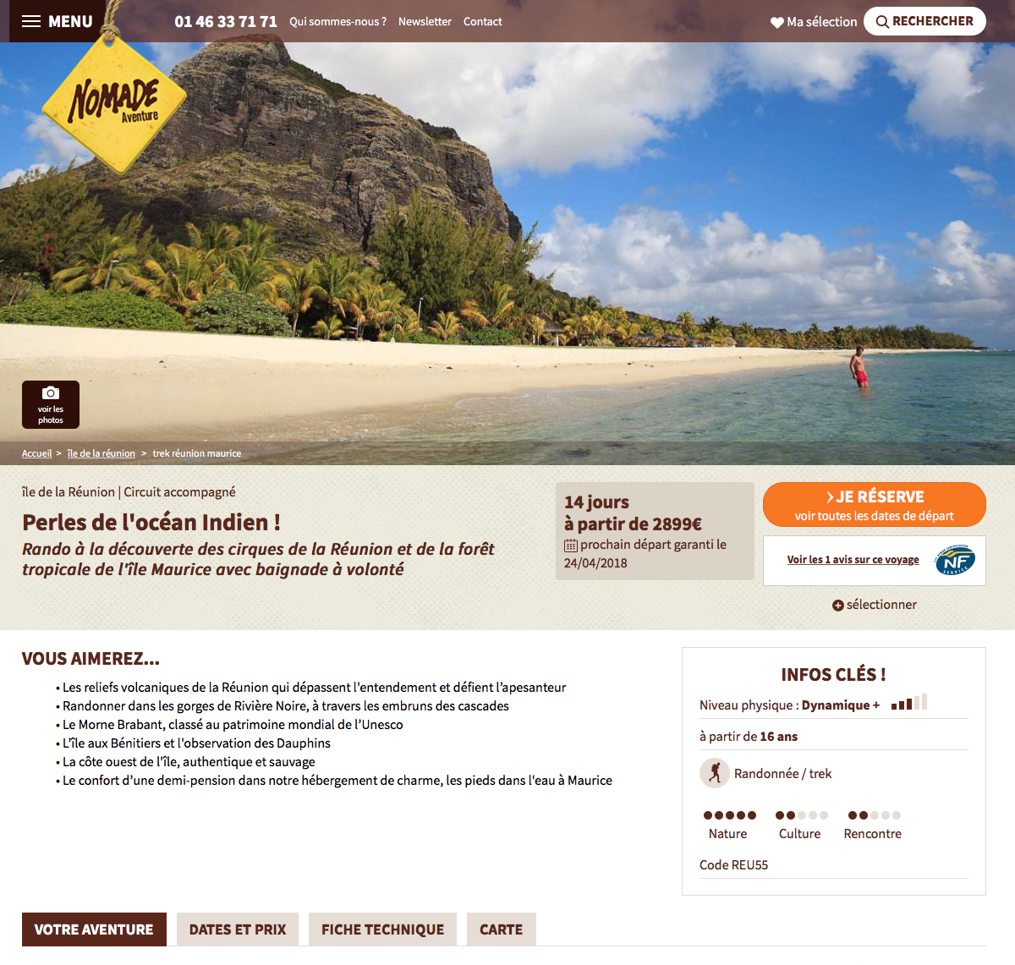Open the FICHE TECHNIQUE tab
Viewport: 1015px width, 965px height.
coord(382,929)
